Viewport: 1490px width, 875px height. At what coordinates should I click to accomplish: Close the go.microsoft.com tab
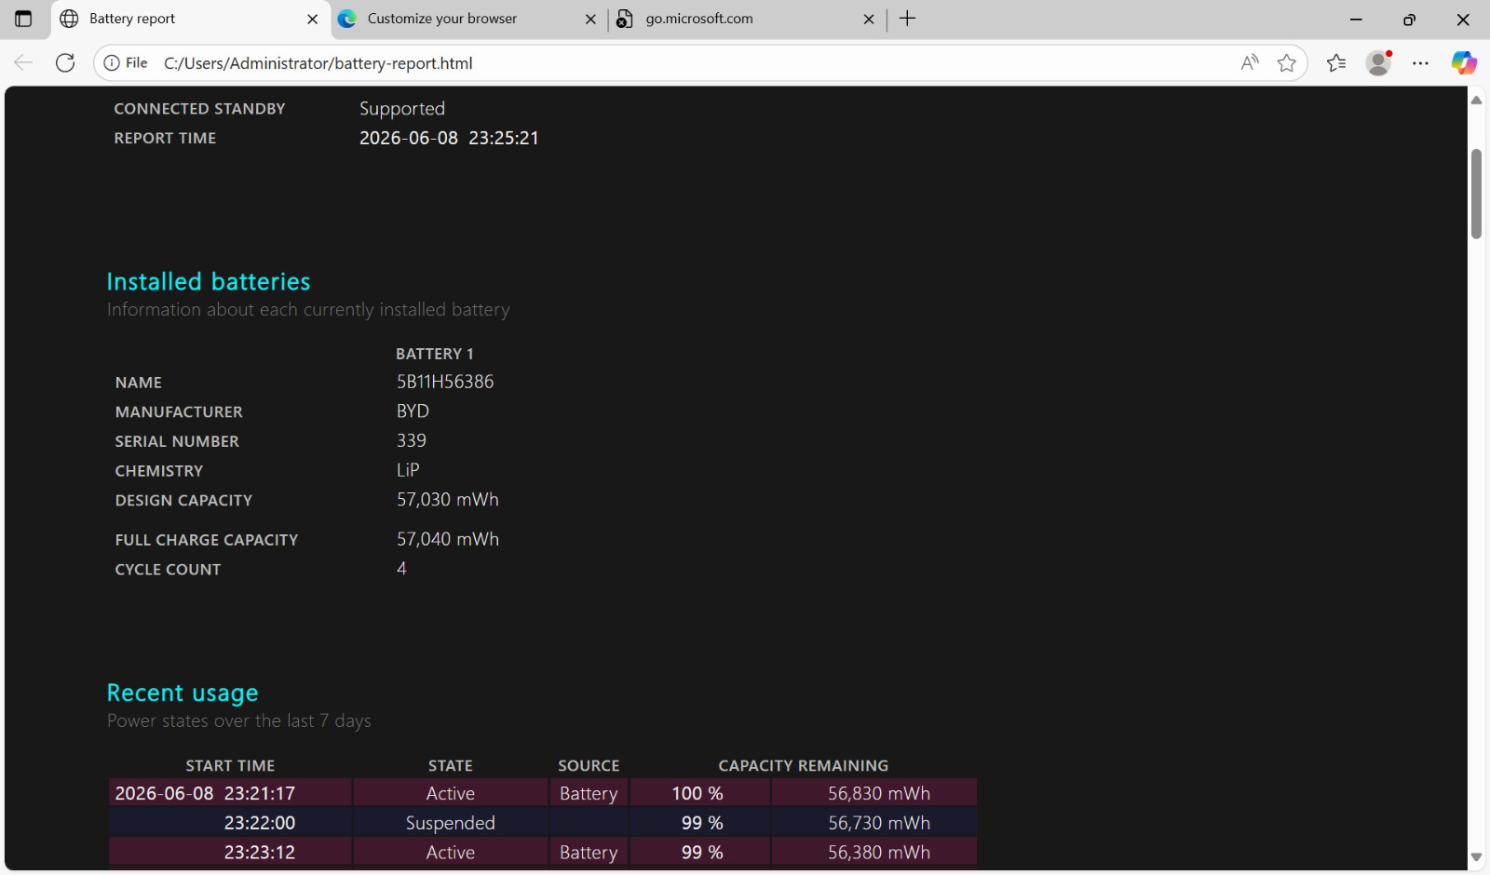869,19
